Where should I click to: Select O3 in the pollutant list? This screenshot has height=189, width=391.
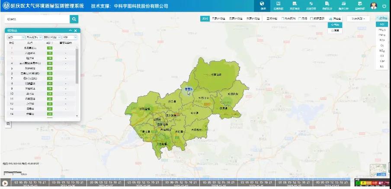click(382, 46)
